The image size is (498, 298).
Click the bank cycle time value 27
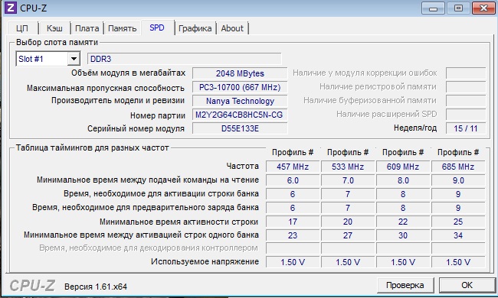coord(348,235)
